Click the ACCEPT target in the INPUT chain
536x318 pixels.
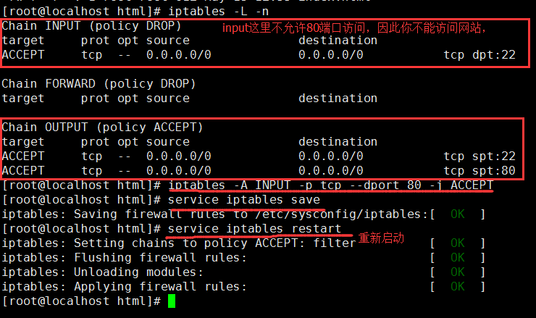[x=23, y=55]
